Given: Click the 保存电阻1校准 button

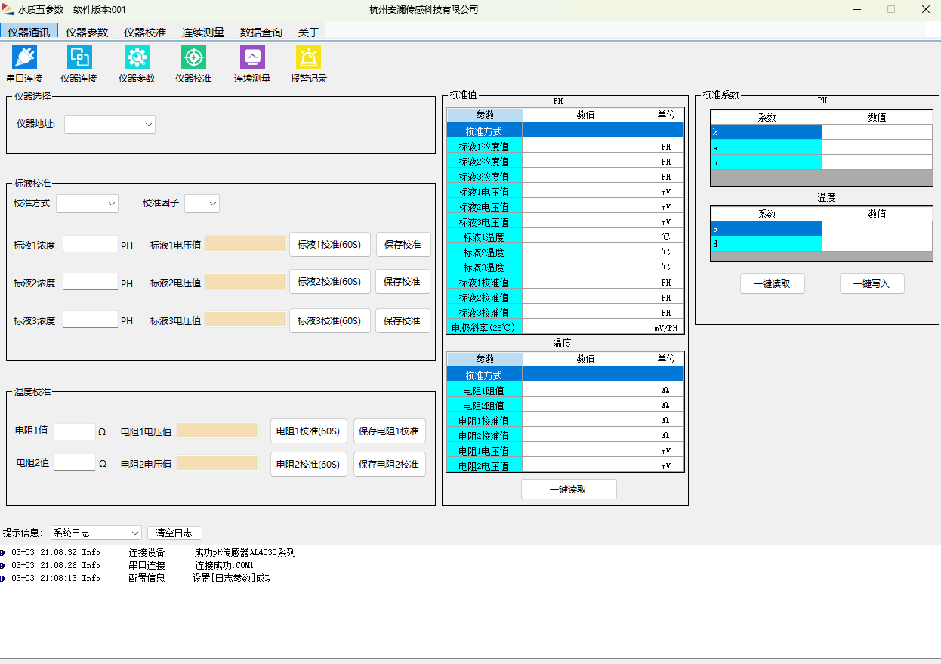Looking at the screenshot, I should coord(389,431).
